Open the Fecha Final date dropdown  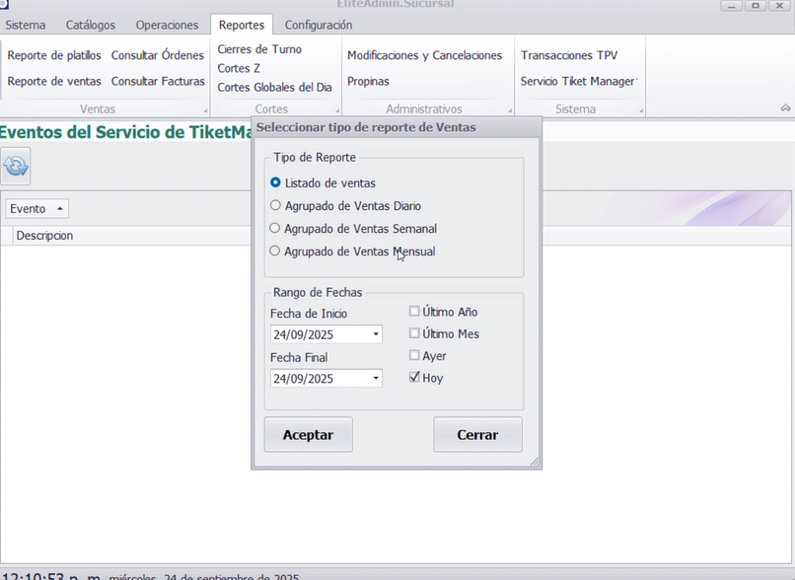(376, 379)
